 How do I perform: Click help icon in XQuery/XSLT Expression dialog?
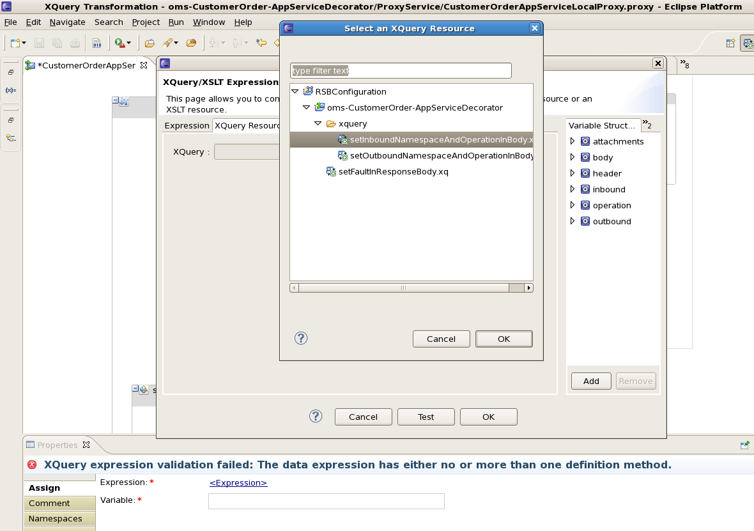click(316, 416)
